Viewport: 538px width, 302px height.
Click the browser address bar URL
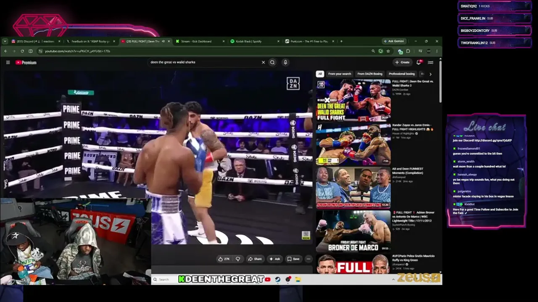pyautogui.click(x=77, y=51)
